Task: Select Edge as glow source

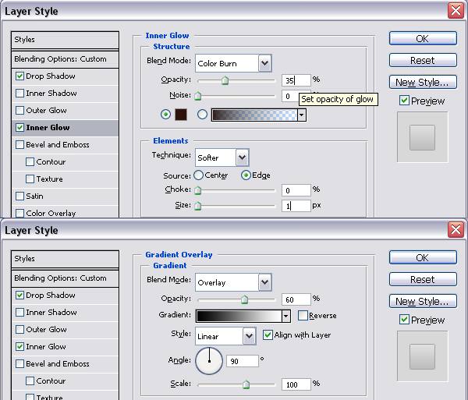Action: coord(246,175)
